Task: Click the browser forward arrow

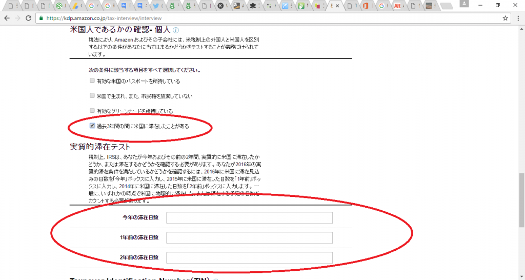Action: pos(18,18)
